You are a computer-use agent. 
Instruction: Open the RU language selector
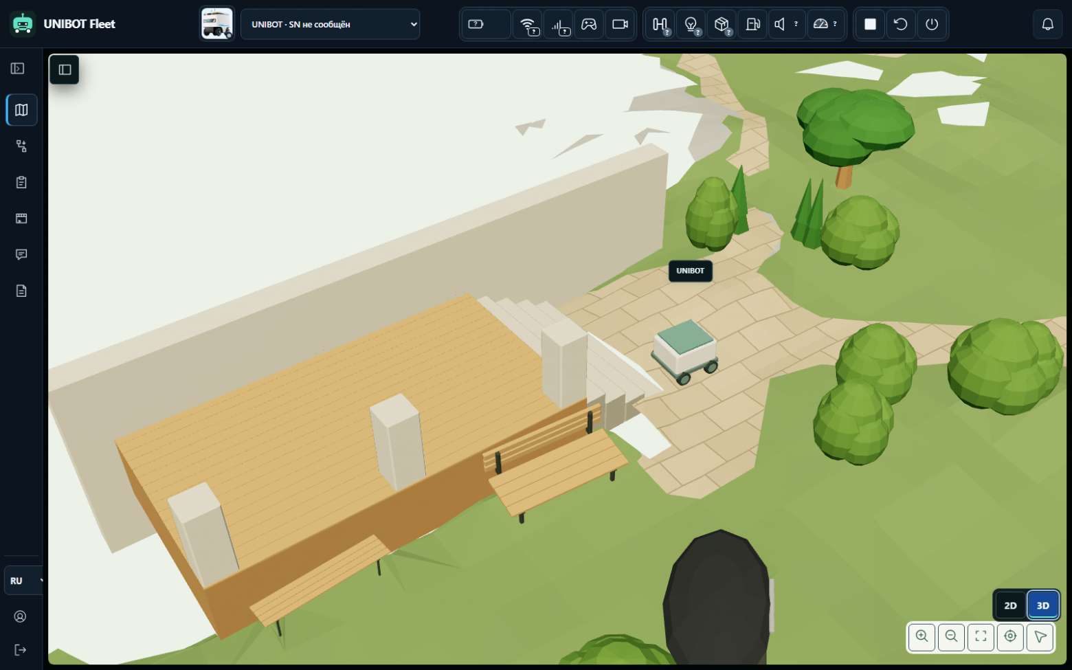(x=23, y=581)
